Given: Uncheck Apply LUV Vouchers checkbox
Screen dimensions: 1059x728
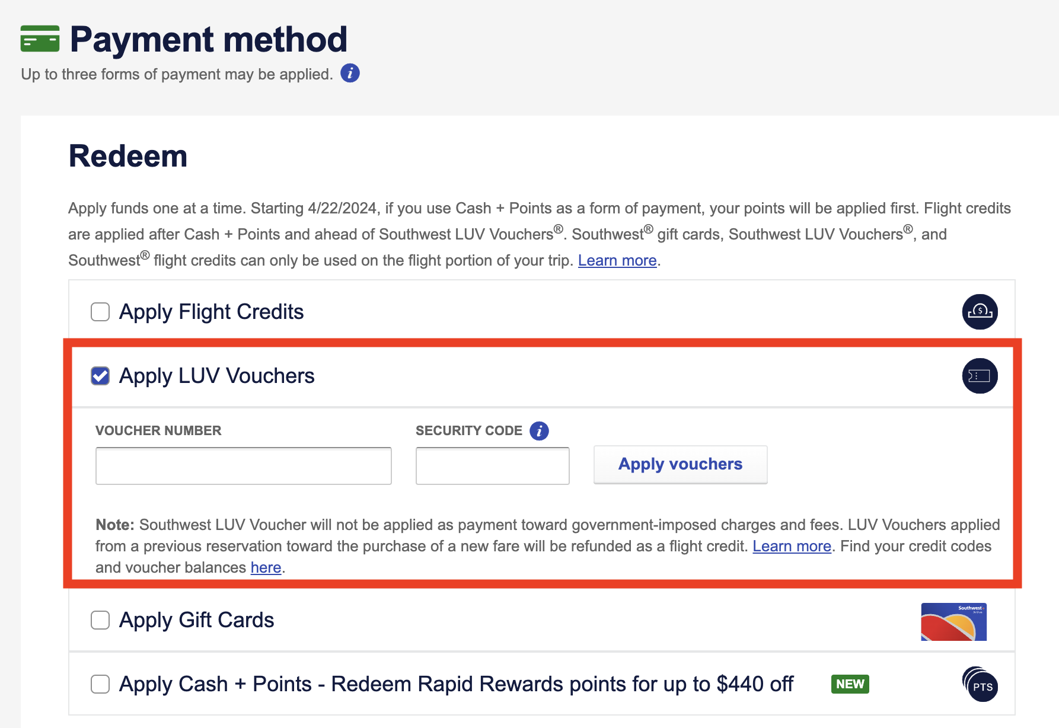Looking at the screenshot, I should [x=100, y=376].
